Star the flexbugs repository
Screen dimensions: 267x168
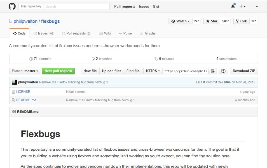point(212,21)
